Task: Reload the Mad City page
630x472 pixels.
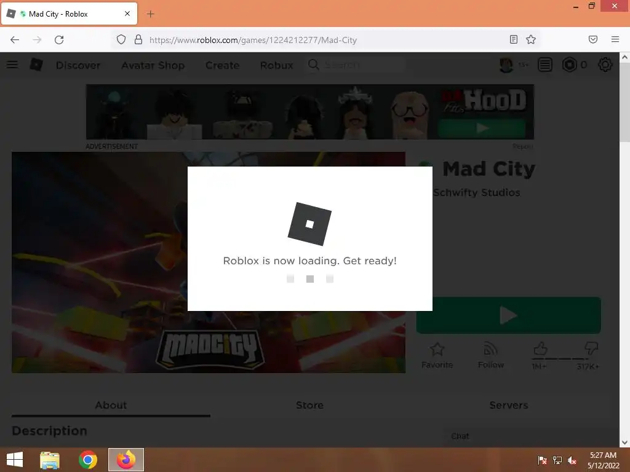Action: (x=59, y=40)
